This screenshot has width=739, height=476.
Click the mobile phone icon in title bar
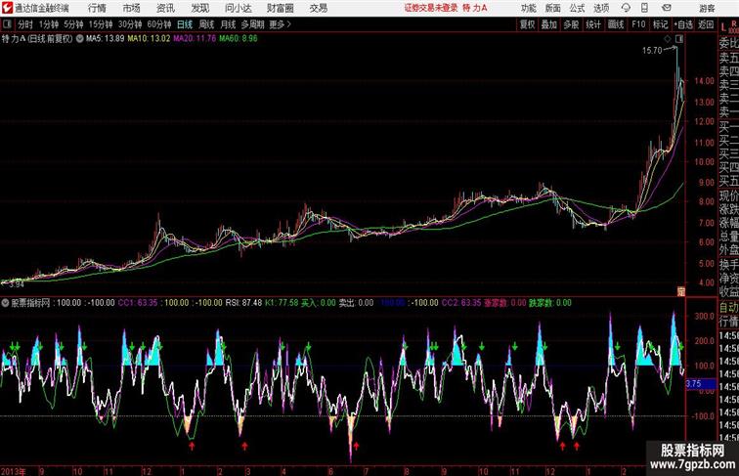[645, 8]
